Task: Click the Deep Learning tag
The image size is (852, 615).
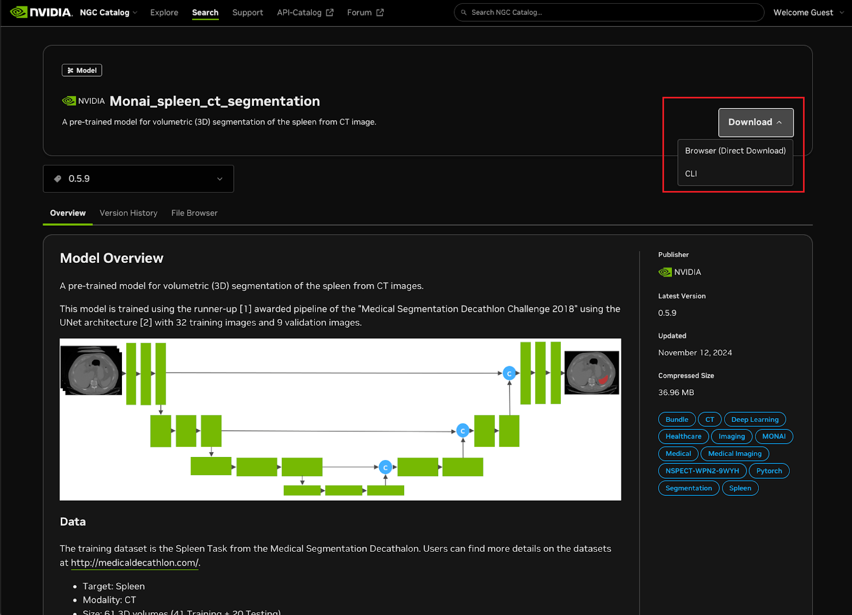Action: tap(755, 419)
